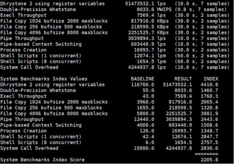
Task: Click Pipe Throughput baseline value 12440.0
Action: coord(144,119)
